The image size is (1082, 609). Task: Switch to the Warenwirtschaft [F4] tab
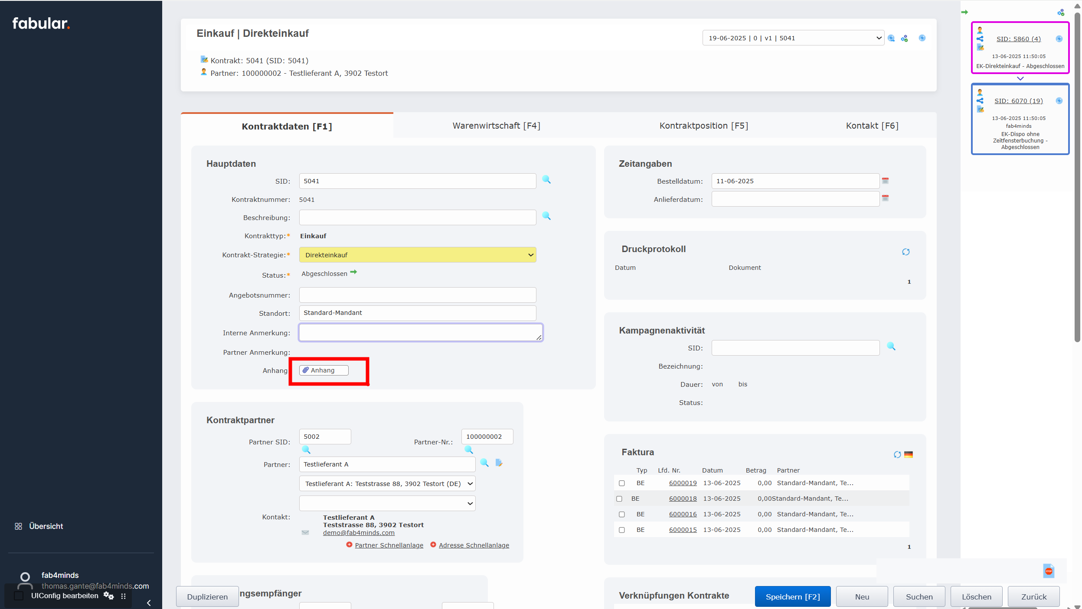(x=496, y=126)
